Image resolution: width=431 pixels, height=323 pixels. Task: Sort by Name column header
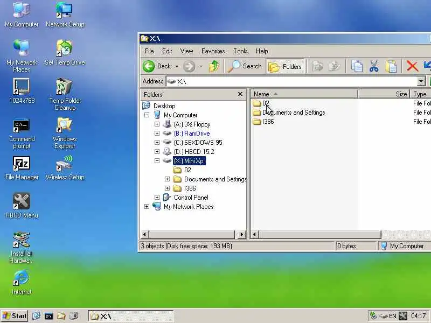304,94
